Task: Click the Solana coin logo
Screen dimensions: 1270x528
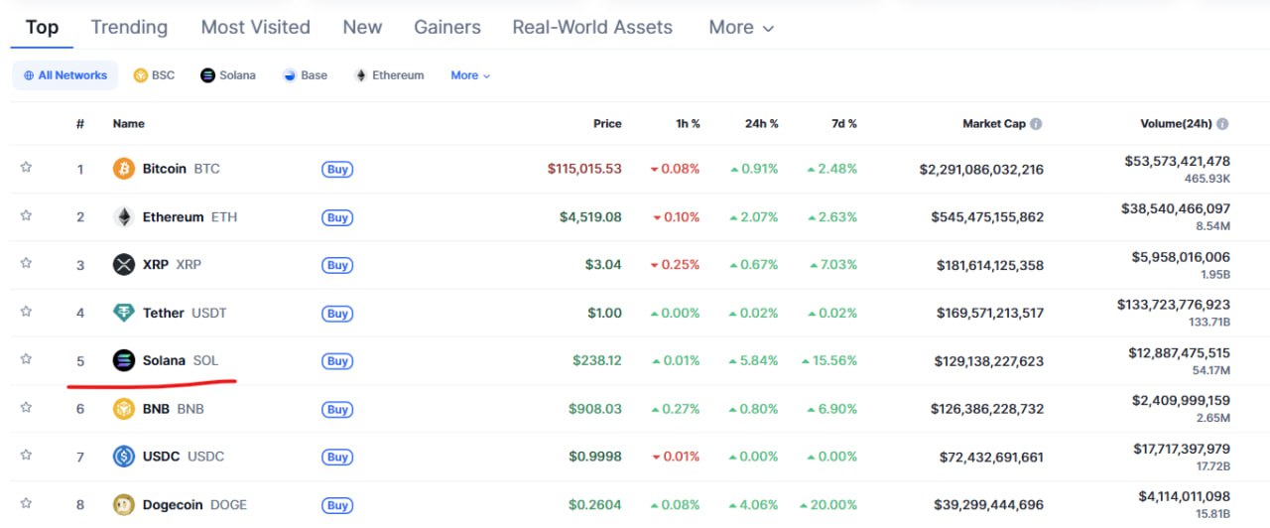Action: point(124,360)
